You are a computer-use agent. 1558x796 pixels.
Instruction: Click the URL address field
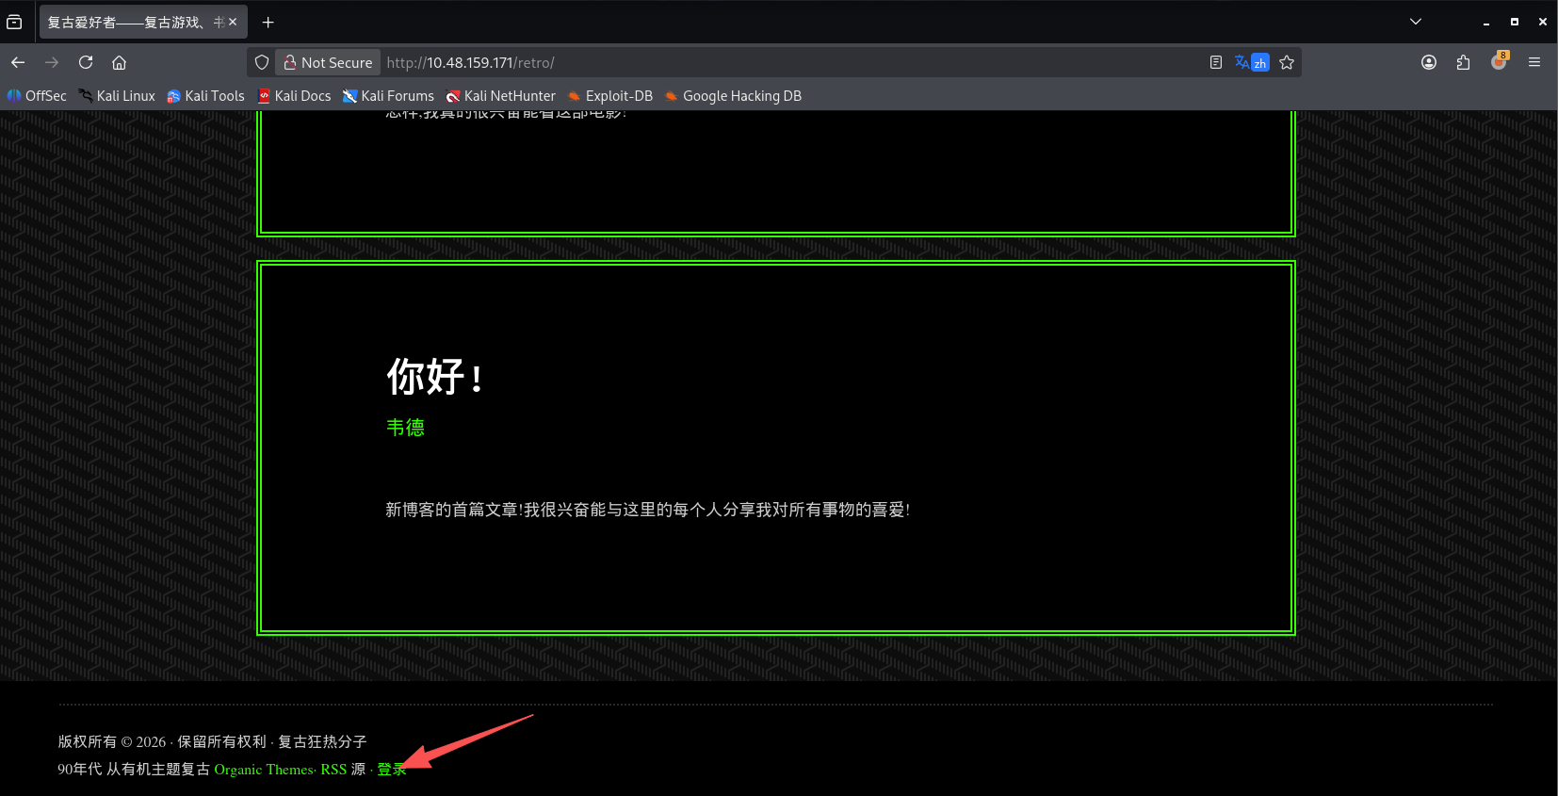pos(754,62)
